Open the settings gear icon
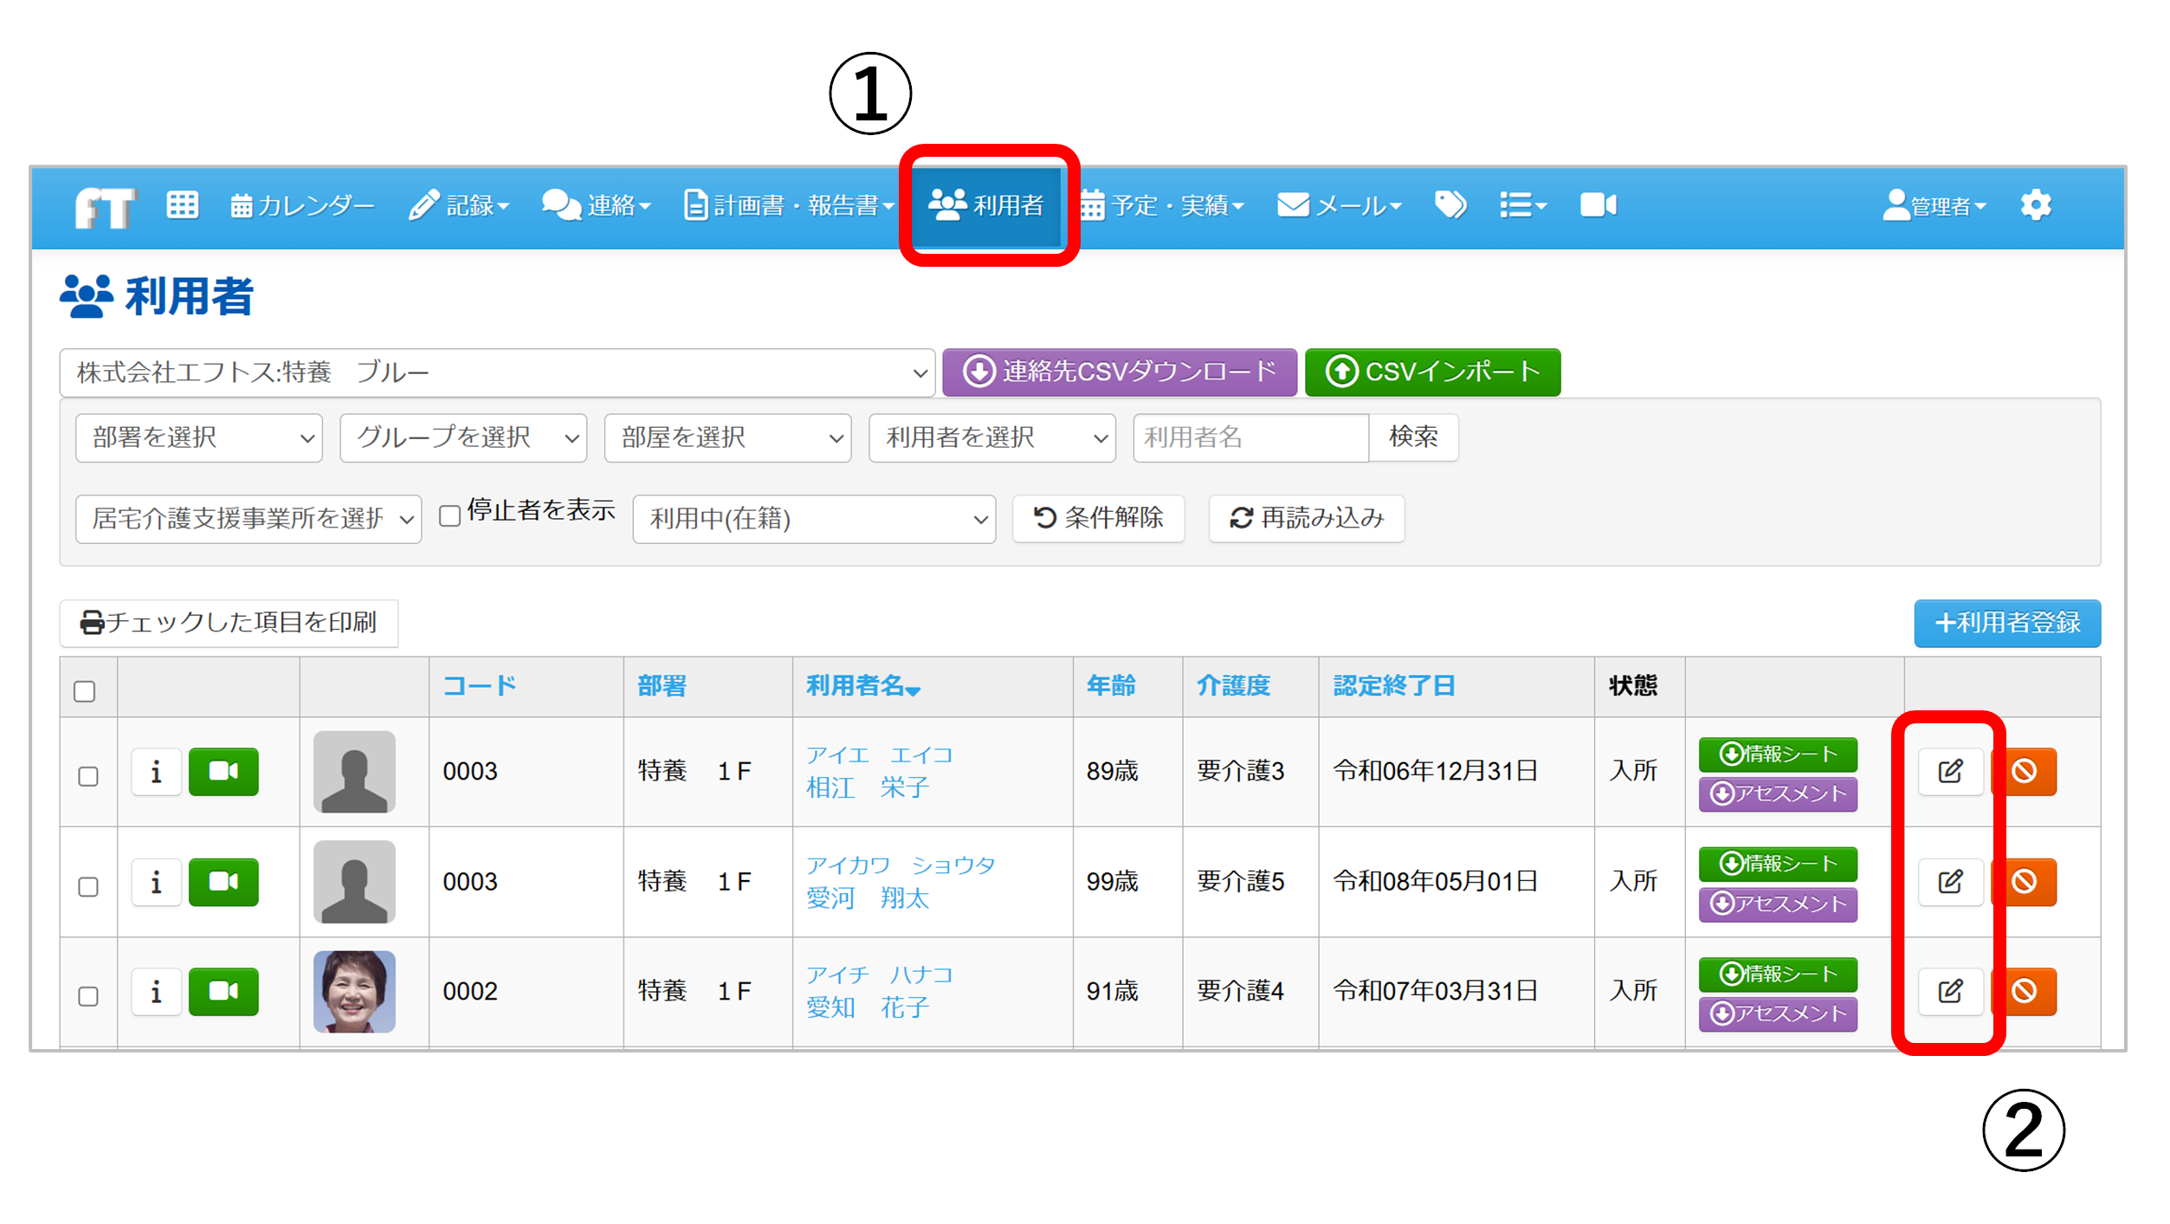This screenshot has height=1224, width=2170. 2035,205
